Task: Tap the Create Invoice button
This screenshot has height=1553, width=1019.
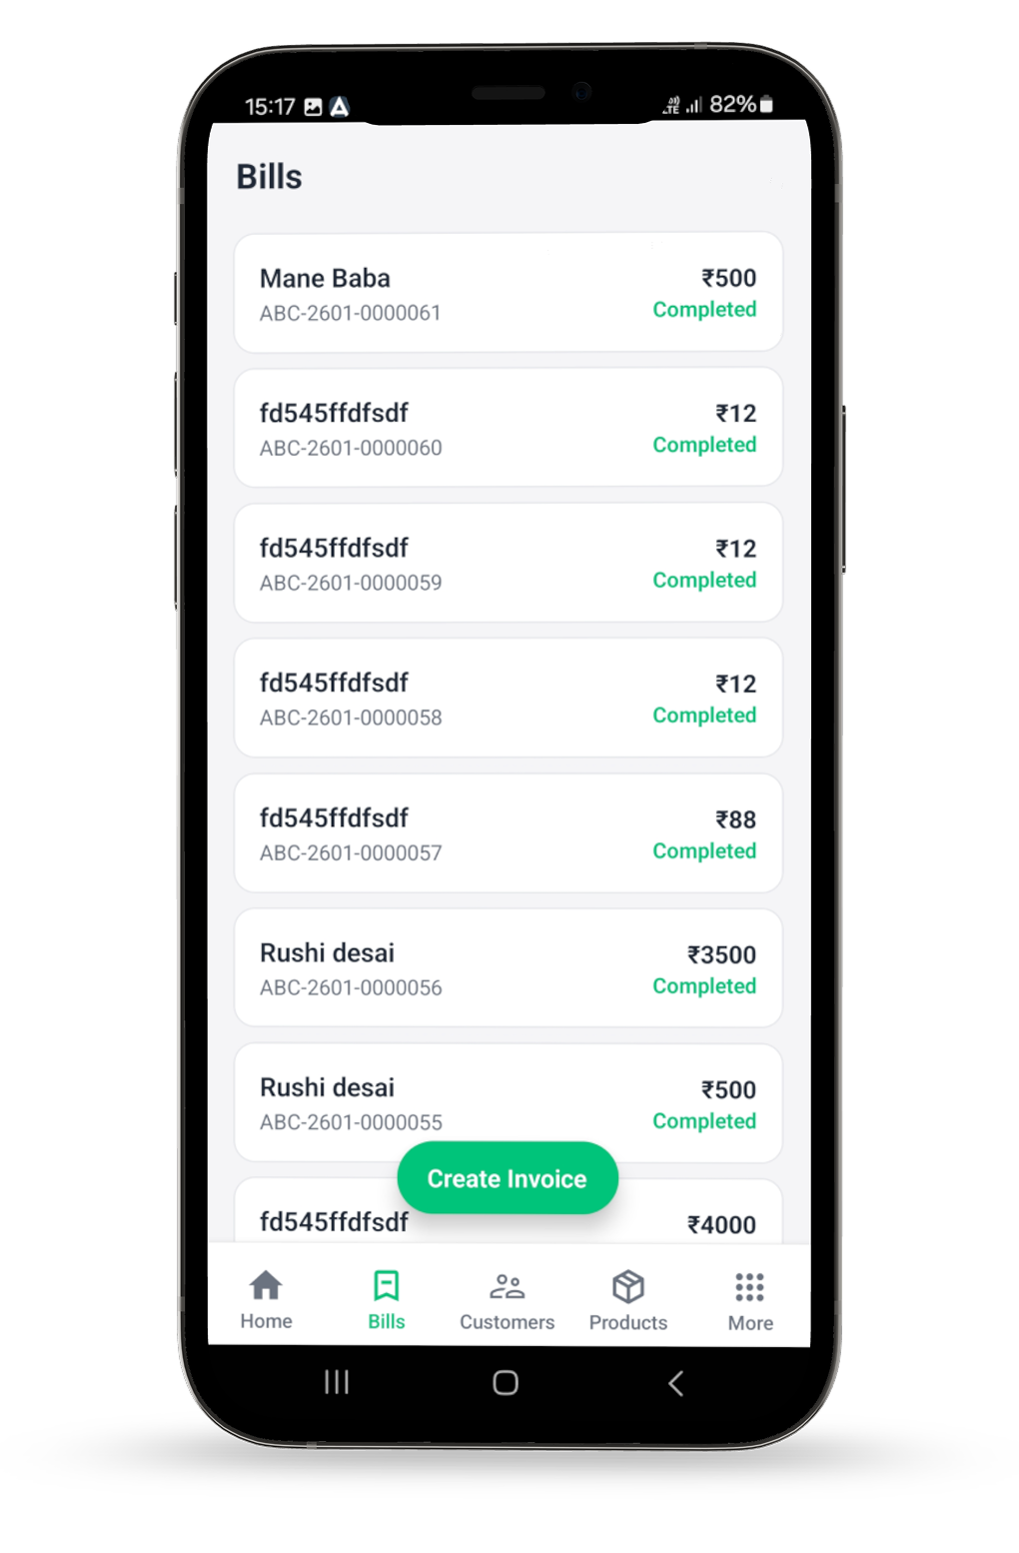Action: click(x=508, y=1178)
